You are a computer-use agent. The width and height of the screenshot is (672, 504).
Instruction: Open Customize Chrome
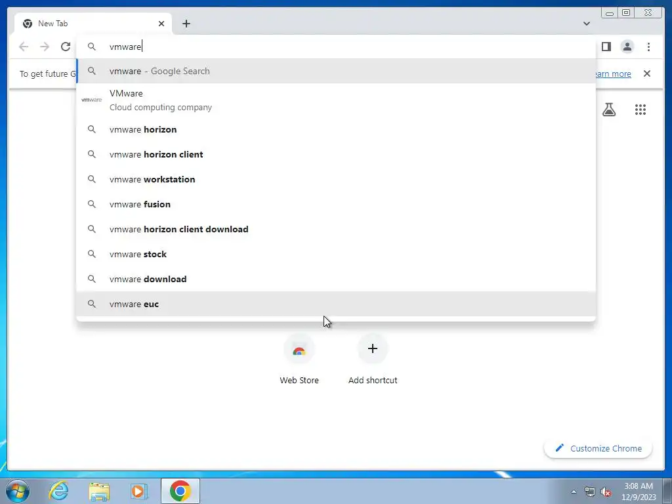click(x=598, y=448)
